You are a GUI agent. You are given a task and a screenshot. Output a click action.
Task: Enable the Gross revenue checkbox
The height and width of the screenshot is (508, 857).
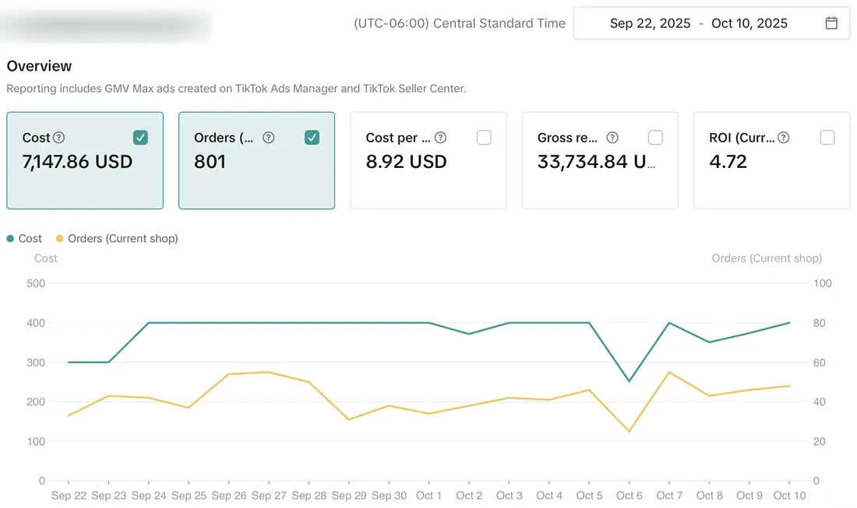[655, 138]
